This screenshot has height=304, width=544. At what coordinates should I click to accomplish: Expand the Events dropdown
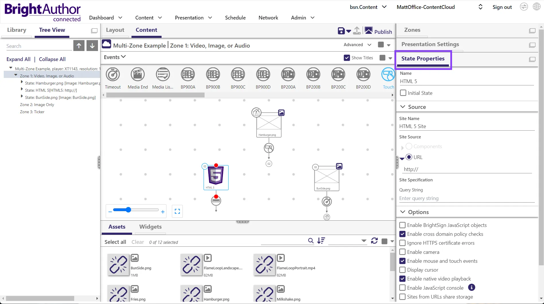(115, 57)
